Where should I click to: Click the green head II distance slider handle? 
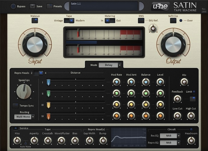tap(48, 94)
